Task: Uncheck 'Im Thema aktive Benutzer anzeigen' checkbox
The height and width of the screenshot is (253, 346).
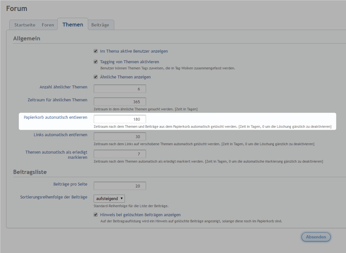Action: click(96, 51)
